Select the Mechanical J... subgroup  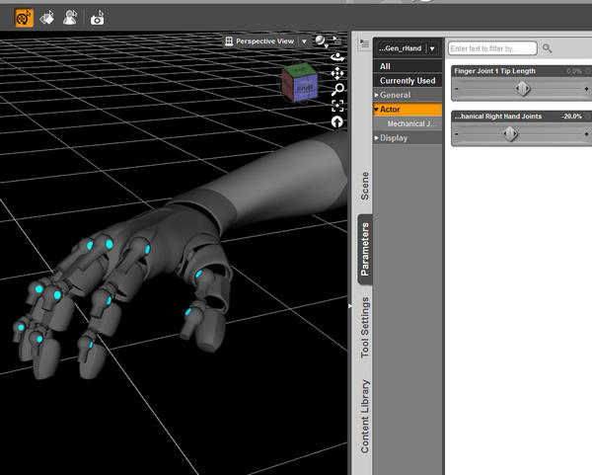[407, 123]
